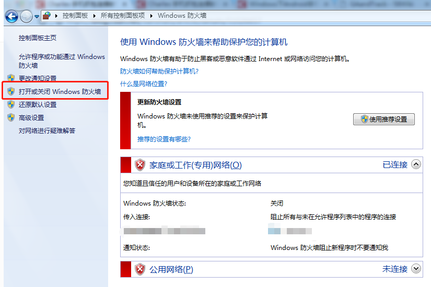Open 高级设置 link
Image resolution: width=431 pixels, height=287 pixels.
[31, 118]
